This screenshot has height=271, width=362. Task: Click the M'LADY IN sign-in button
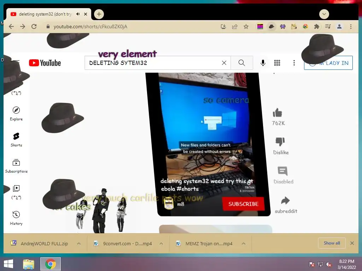(328, 63)
